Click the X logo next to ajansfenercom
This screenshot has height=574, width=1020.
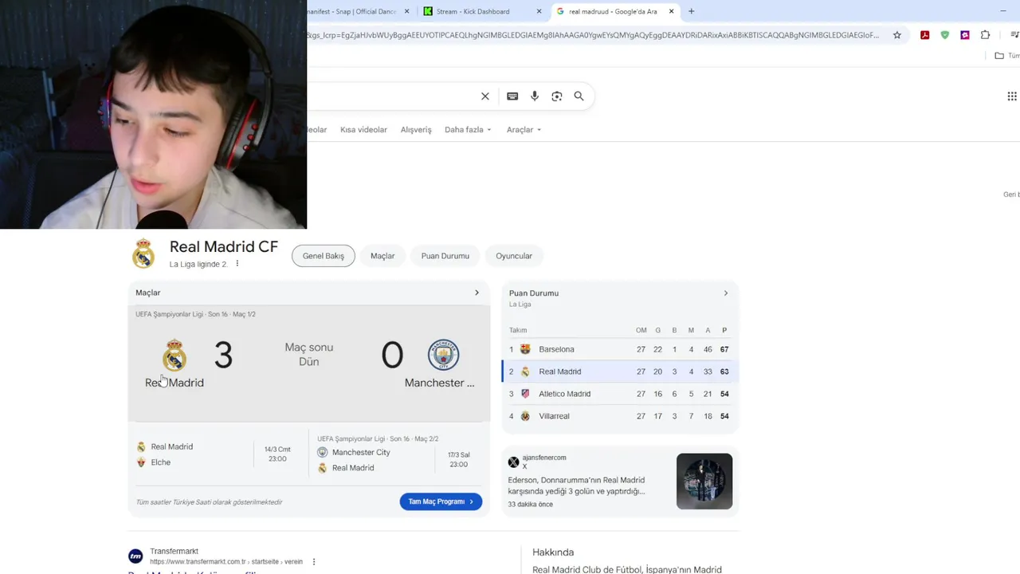point(514,462)
